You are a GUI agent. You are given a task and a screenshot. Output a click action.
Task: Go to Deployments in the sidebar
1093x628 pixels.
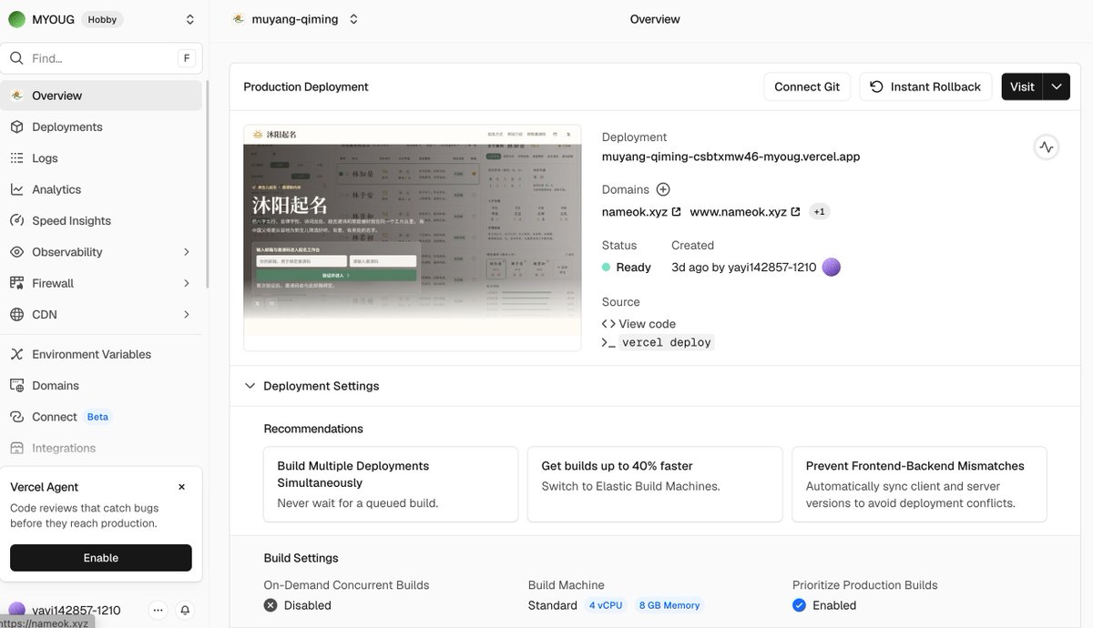101,127
